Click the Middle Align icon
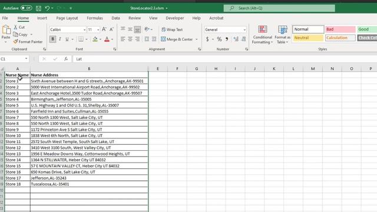 click(130, 29)
